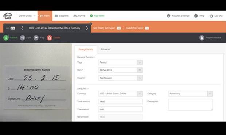
Task: Click the Net amount field
Action: (120, 117)
